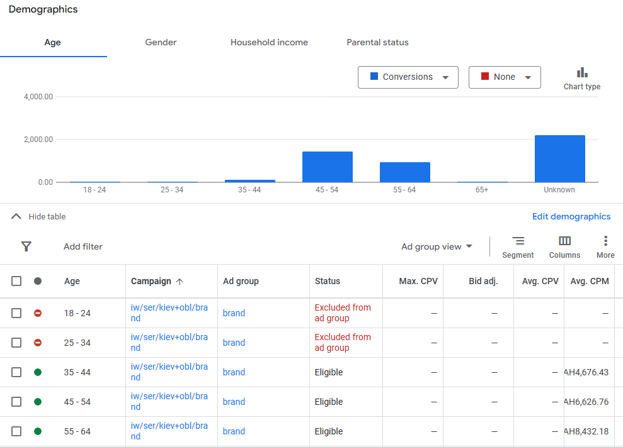Click the Avg. CPM value ending 8,432.18
This screenshot has height=447, width=623.
pyautogui.click(x=586, y=431)
